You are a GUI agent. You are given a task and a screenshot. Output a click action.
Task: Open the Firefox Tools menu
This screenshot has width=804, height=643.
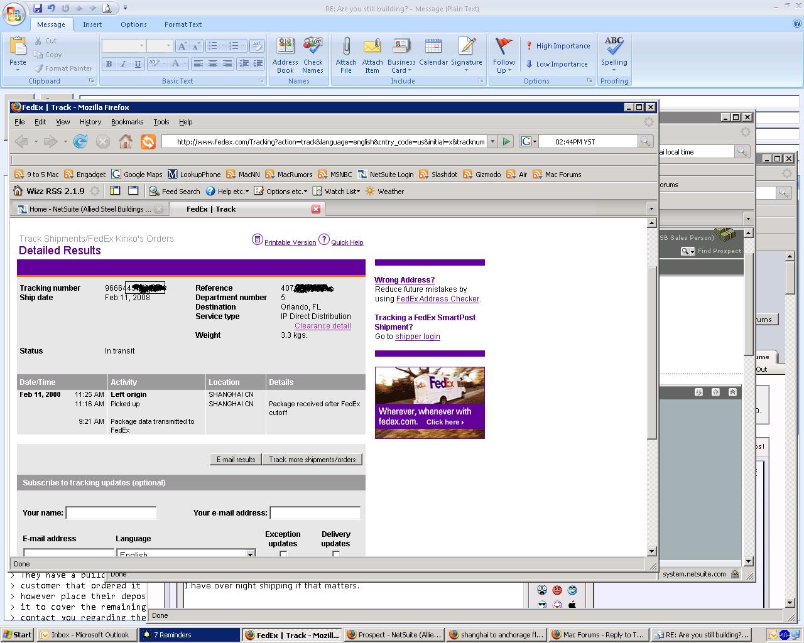pos(161,122)
